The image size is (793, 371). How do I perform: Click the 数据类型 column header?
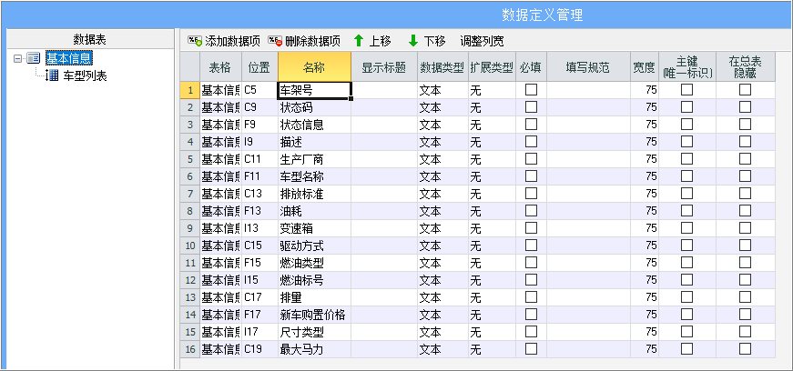click(443, 66)
